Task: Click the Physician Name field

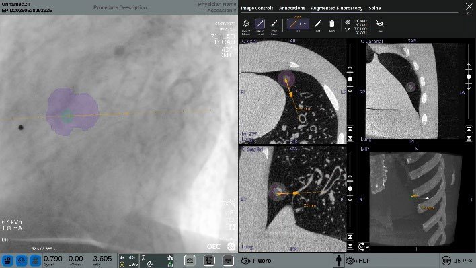Action: (217, 4)
